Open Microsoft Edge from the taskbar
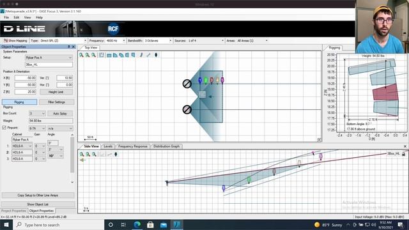 pos(137,225)
